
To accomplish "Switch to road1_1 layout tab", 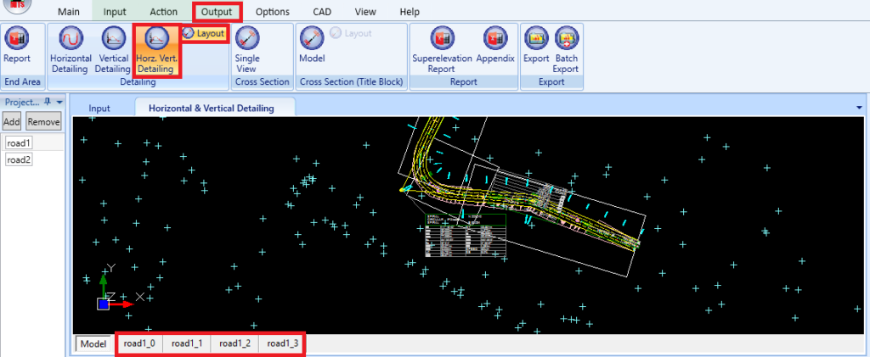I will (x=187, y=343).
